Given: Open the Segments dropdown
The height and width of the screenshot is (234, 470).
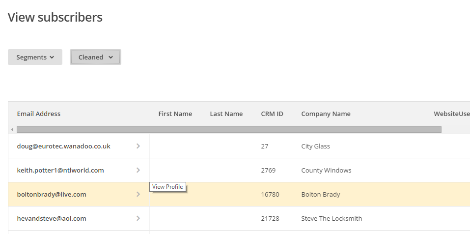Looking at the screenshot, I should click(x=35, y=57).
